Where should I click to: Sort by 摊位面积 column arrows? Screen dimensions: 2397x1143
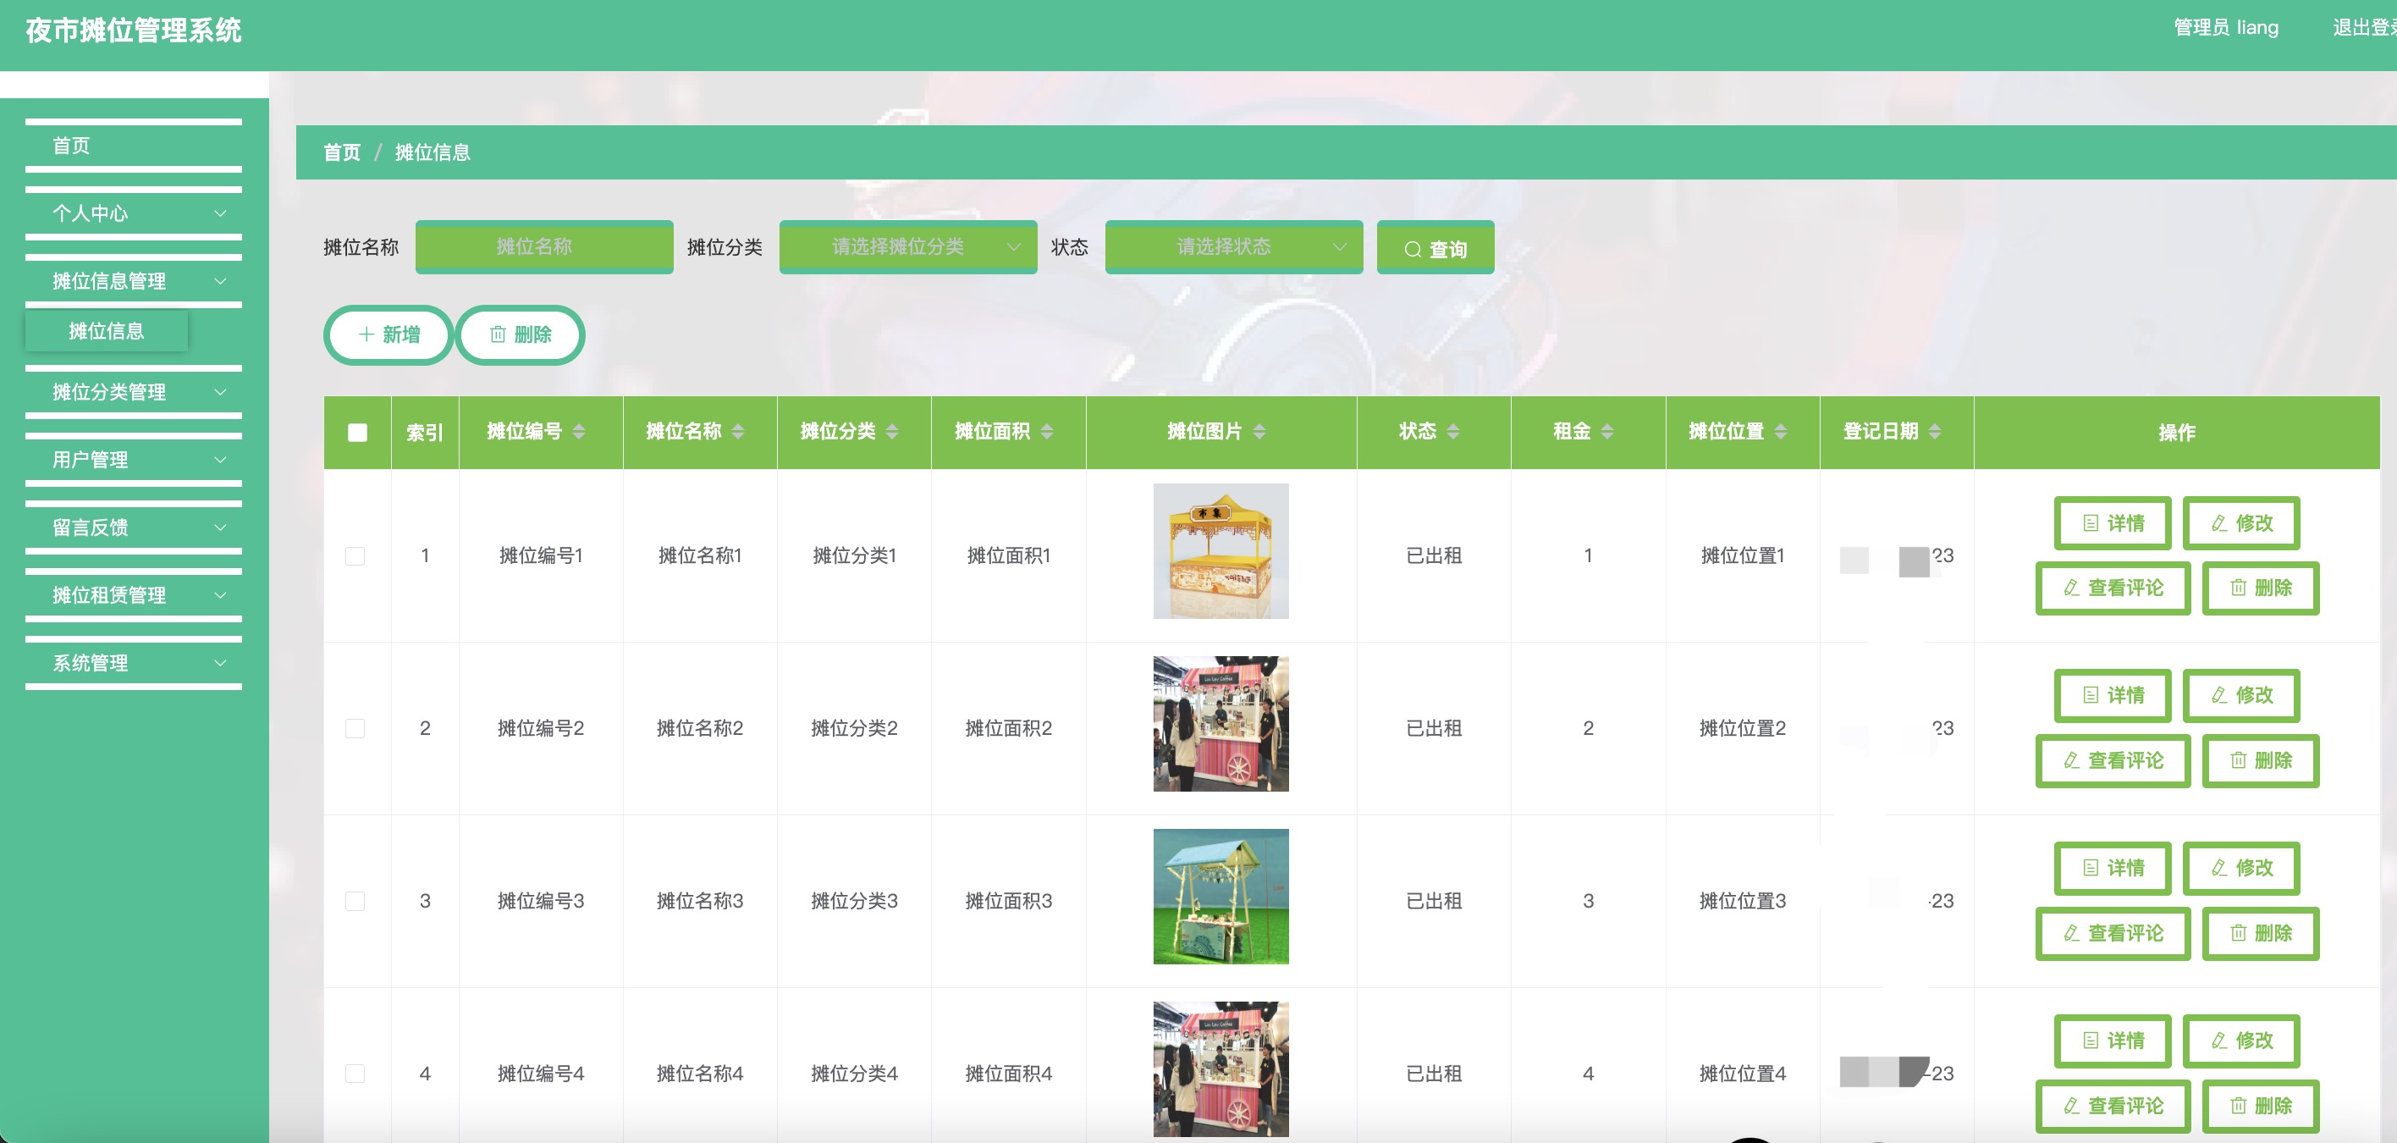(x=1047, y=432)
